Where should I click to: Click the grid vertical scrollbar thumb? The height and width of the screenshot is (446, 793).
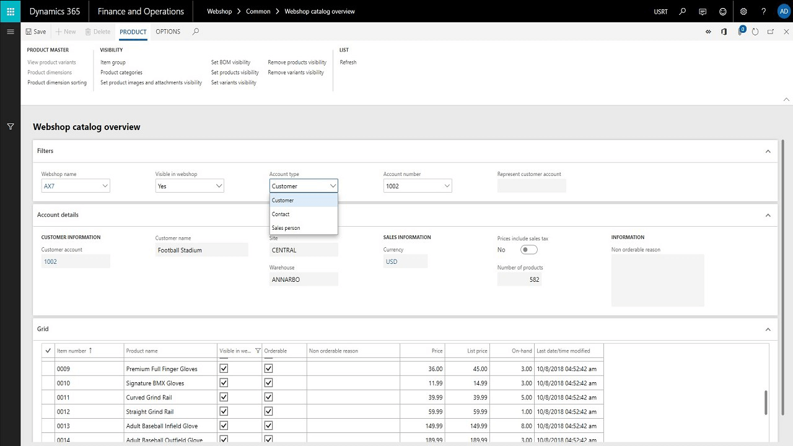766,402
